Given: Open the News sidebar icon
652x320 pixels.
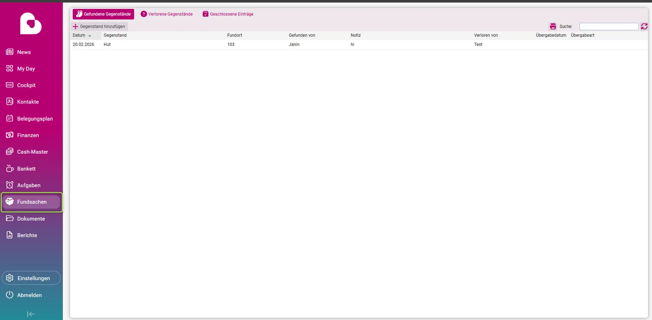Looking at the screenshot, I should [10, 52].
